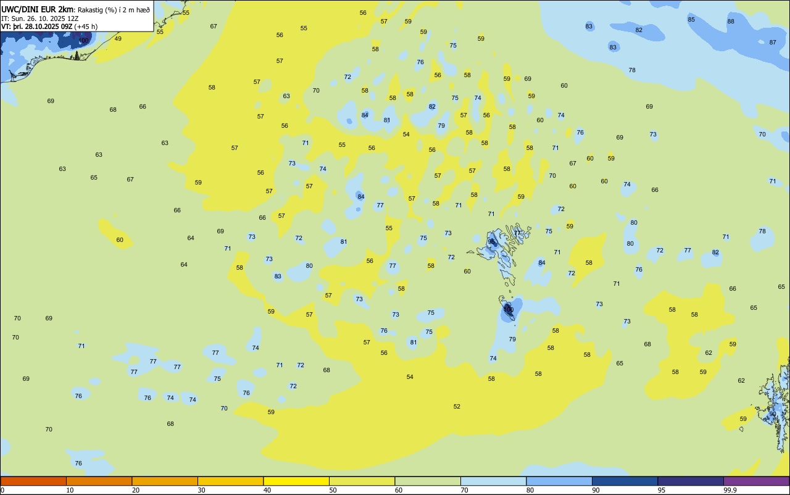Click the legend tick label "20"

pyautogui.click(x=135, y=490)
